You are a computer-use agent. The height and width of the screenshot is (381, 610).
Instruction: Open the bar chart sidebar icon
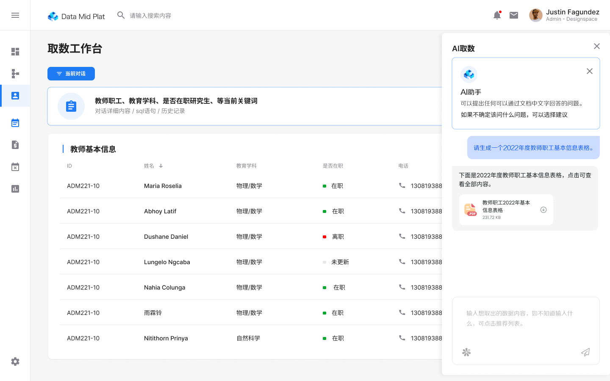[x=15, y=189]
